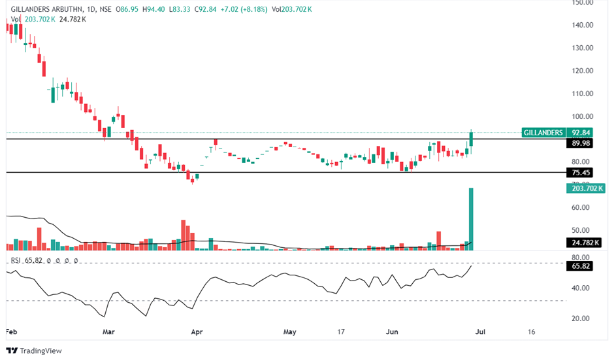Screen dimensions: 614x361
Task: Click the 65.82 RSI value label
Action: 580,267
